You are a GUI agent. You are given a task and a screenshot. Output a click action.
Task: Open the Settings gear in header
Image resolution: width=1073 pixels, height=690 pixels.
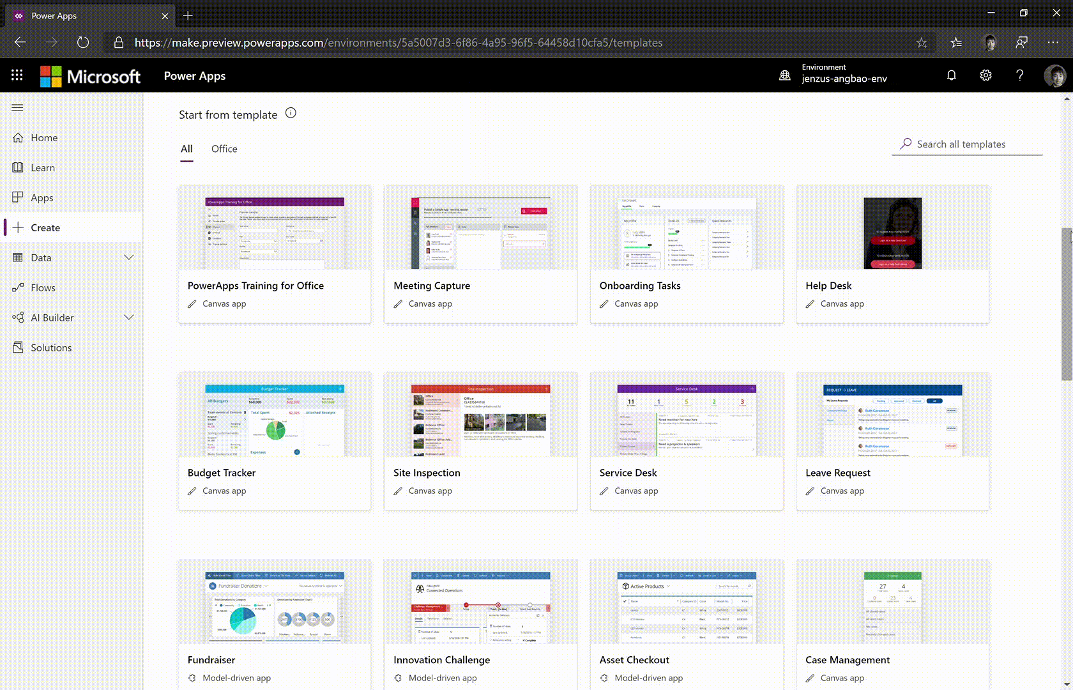coord(985,75)
